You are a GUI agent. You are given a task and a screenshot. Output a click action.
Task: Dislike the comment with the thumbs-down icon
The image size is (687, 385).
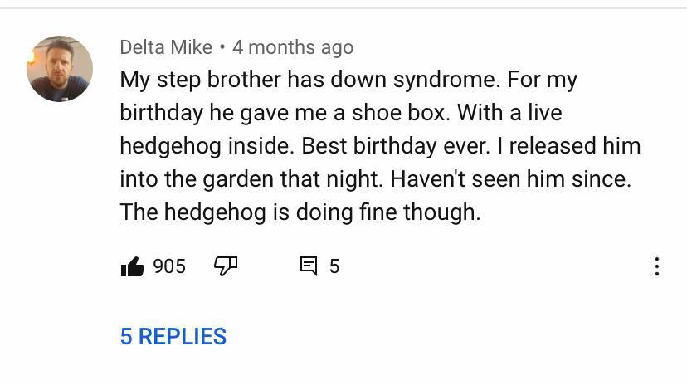[226, 266]
